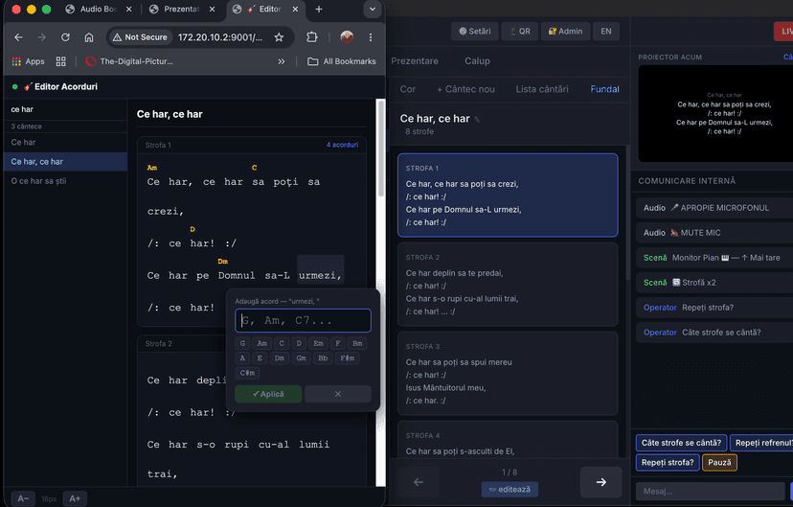Open tab groups grid icon

click(60, 61)
